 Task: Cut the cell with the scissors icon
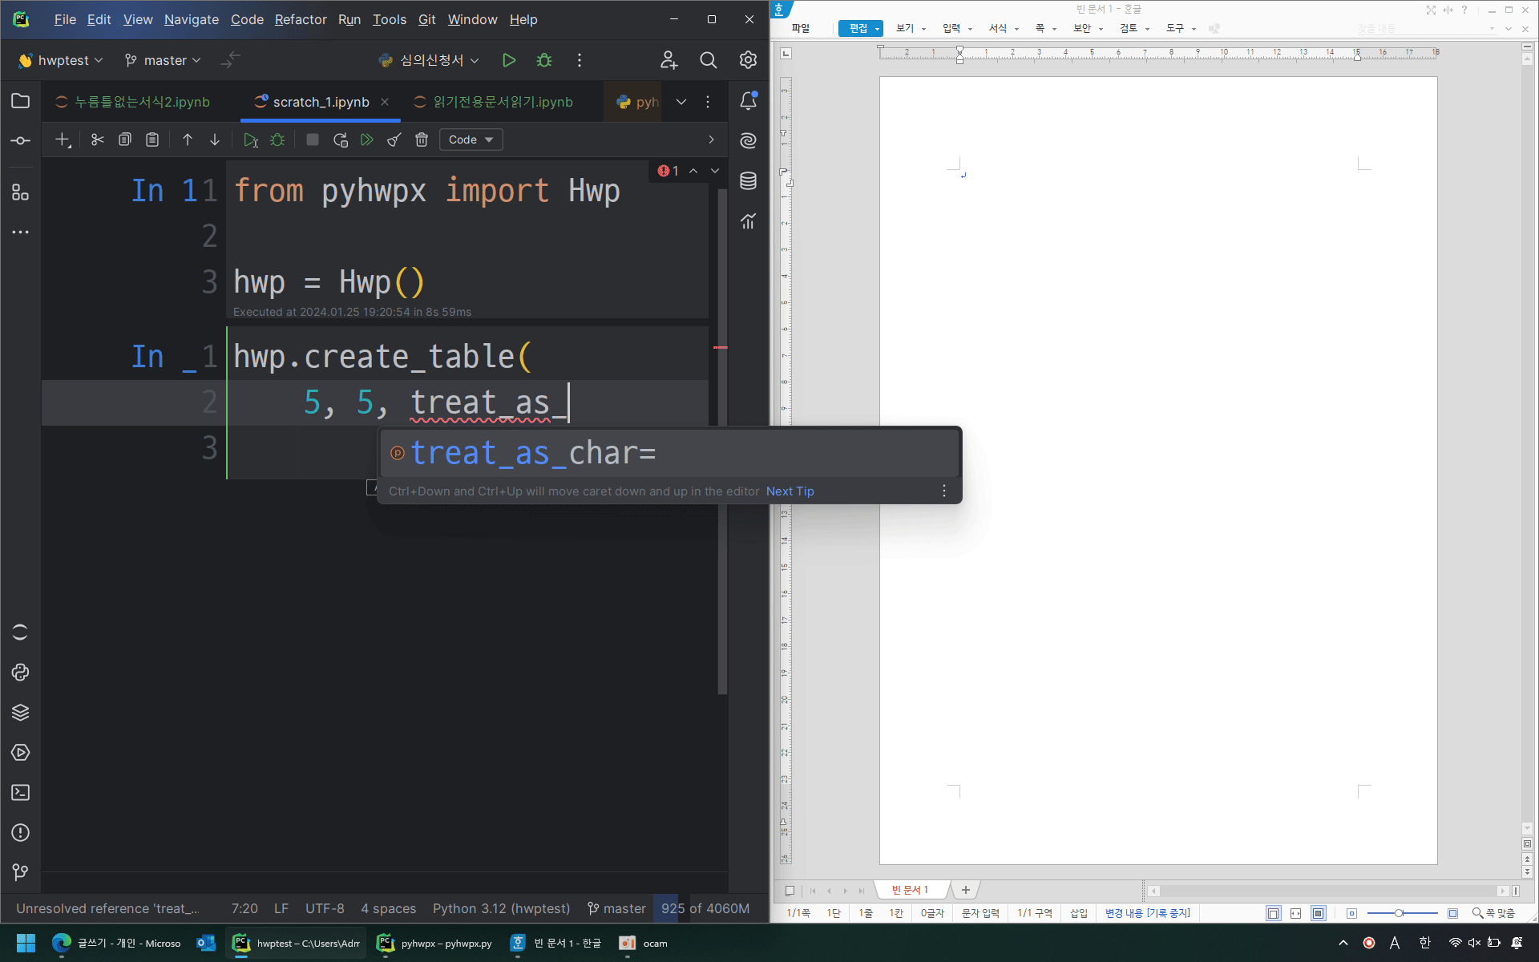click(x=98, y=139)
